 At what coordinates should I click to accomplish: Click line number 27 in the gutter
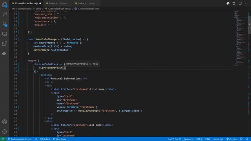tap(15, 68)
